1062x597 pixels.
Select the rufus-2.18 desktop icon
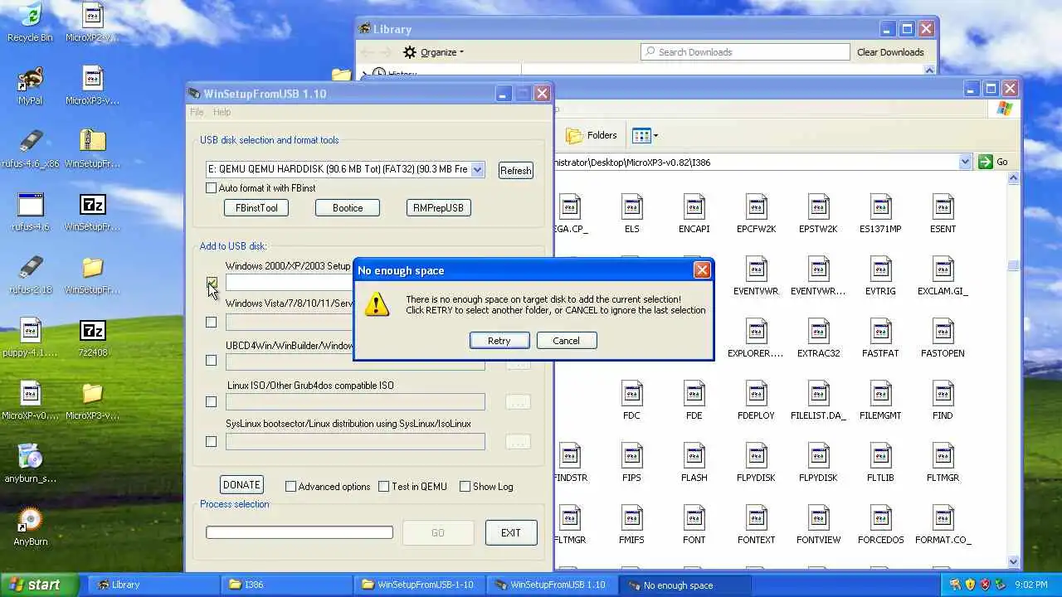[30, 274]
